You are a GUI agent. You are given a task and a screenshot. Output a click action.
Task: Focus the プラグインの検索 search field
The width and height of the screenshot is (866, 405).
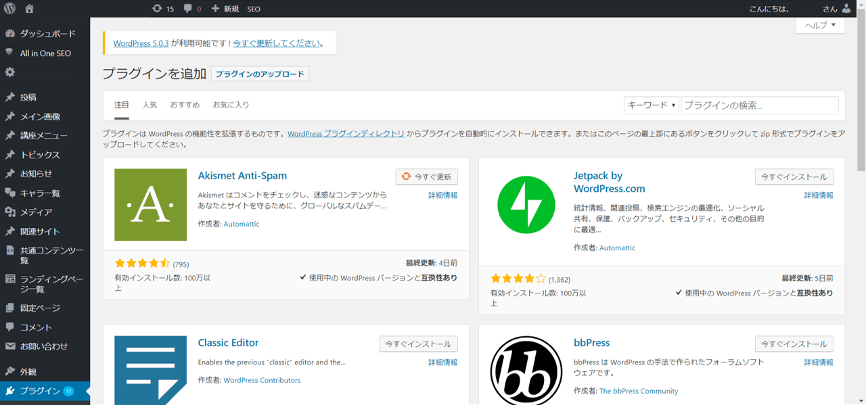click(x=760, y=105)
